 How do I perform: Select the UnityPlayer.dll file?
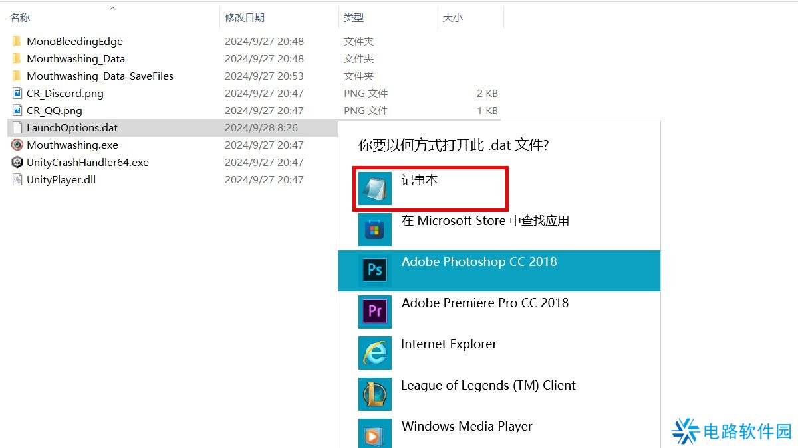point(61,179)
